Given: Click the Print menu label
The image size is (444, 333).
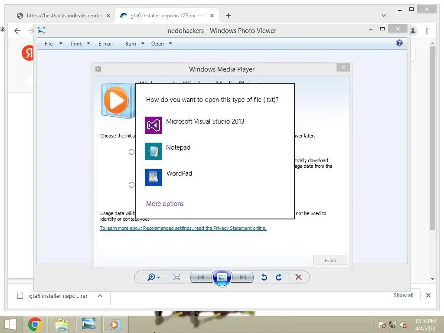Looking at the screenshot, I should 76,44.
